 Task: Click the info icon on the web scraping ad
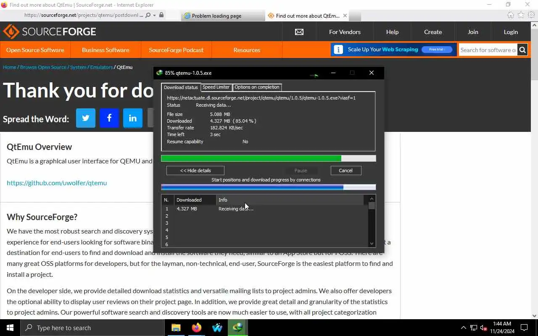point(338,50)
